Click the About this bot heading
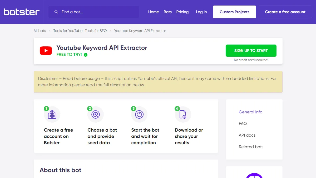 coord(61,170)
